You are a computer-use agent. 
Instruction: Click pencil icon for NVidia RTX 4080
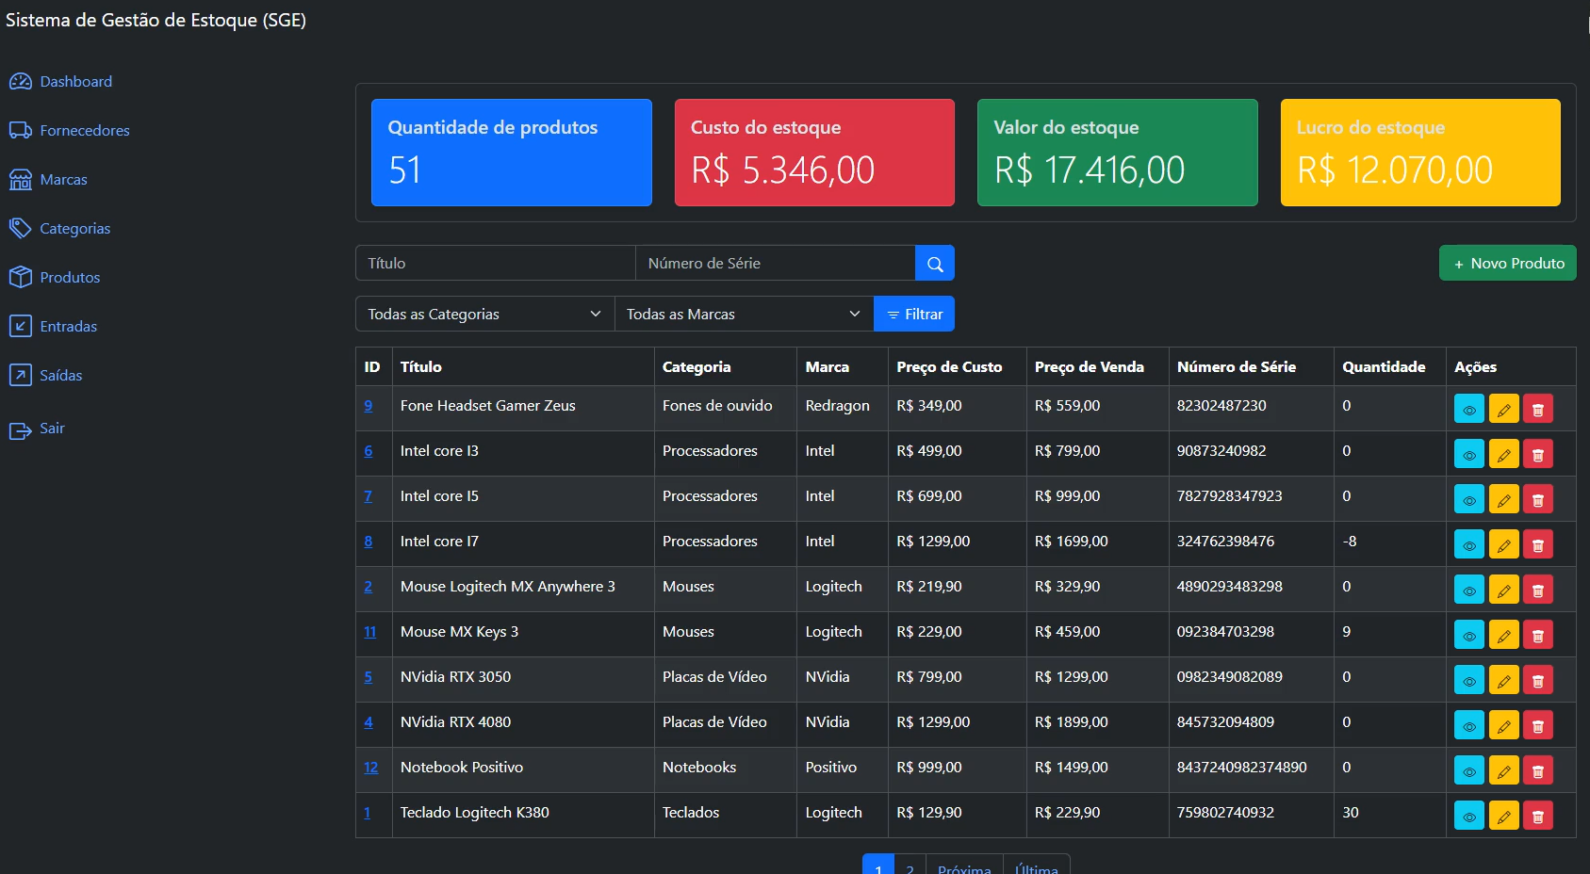1503,726
